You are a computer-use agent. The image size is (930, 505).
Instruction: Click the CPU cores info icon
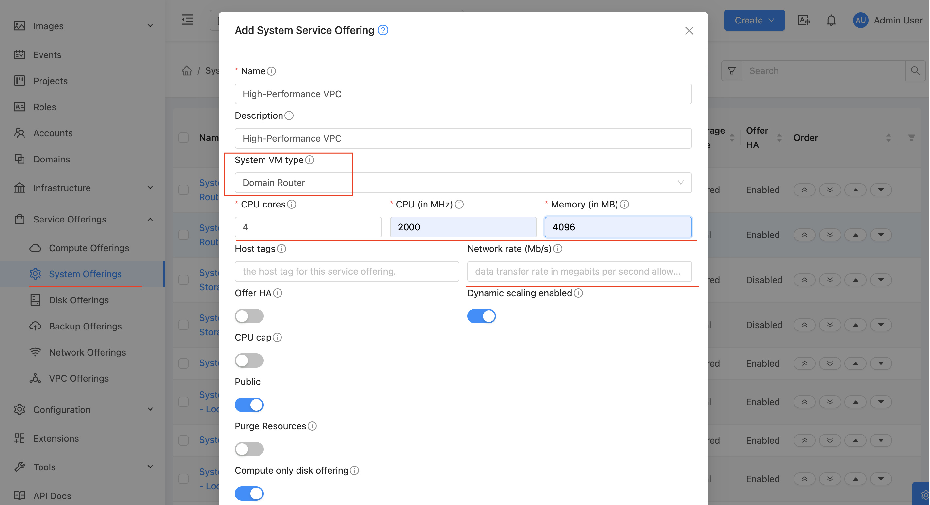click(x=291, y=204)
